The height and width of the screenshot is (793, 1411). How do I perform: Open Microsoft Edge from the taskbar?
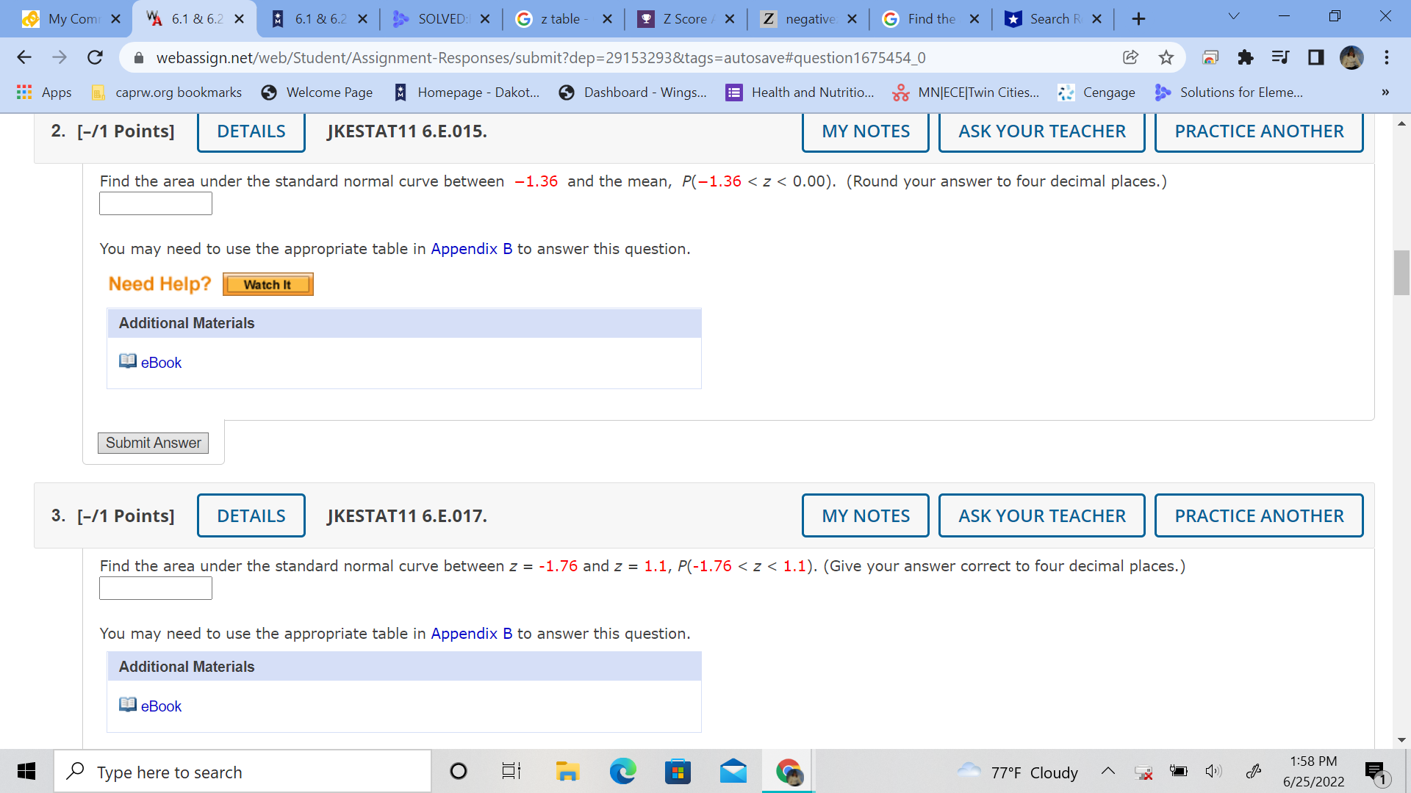click(x=622, y=772)
